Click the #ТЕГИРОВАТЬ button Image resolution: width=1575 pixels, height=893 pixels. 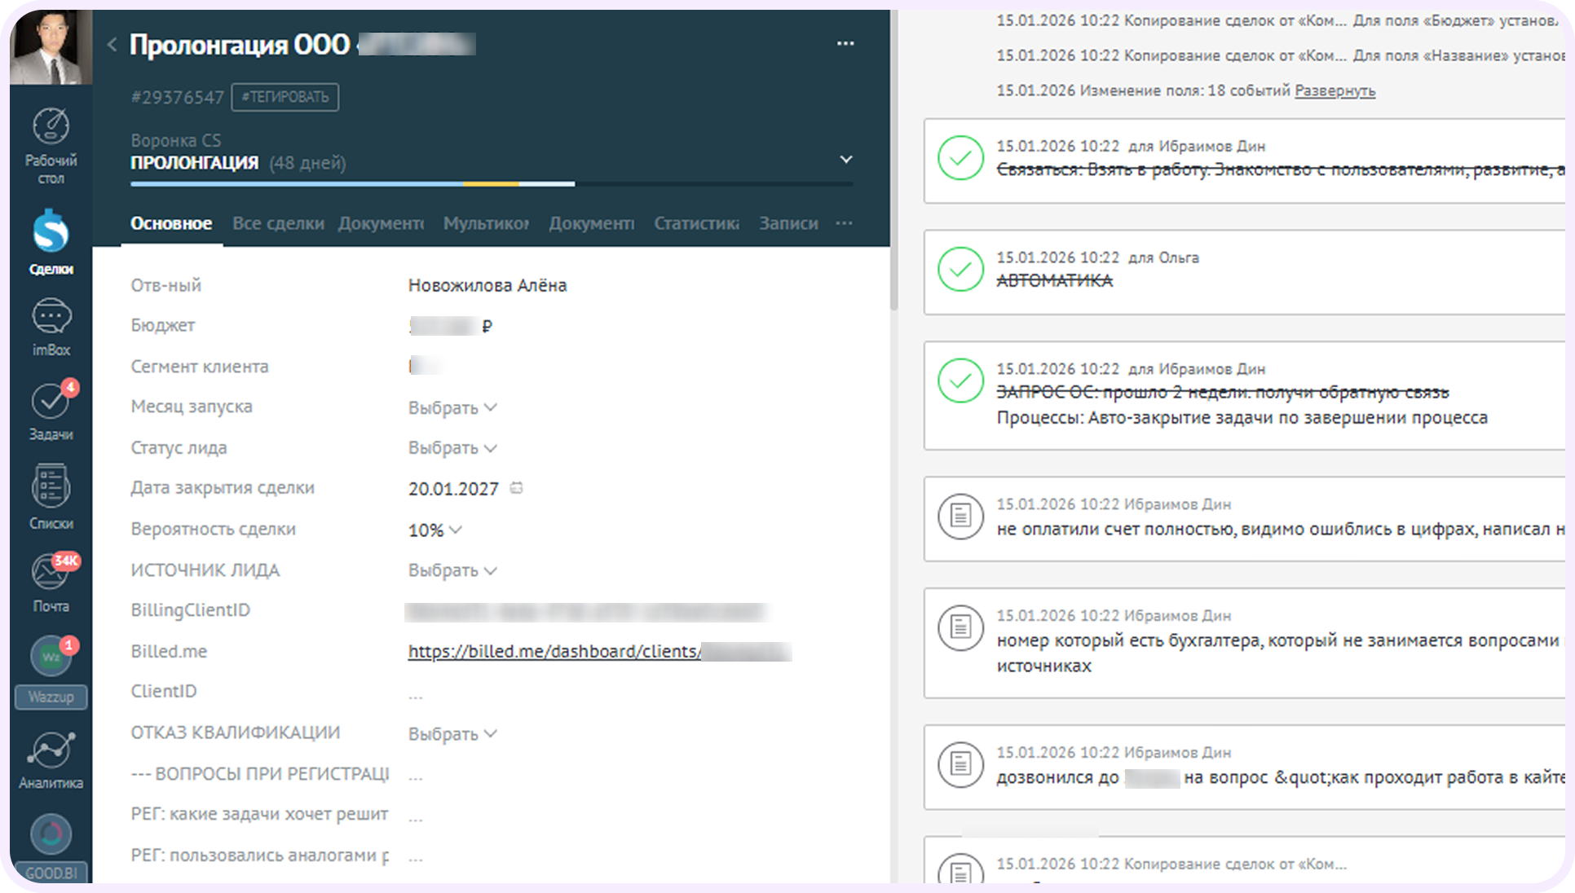285,97
